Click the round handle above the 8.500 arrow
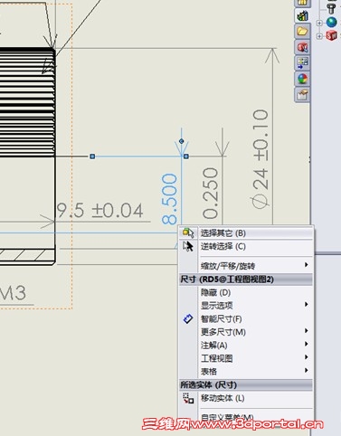 click(x=181, y=141)
